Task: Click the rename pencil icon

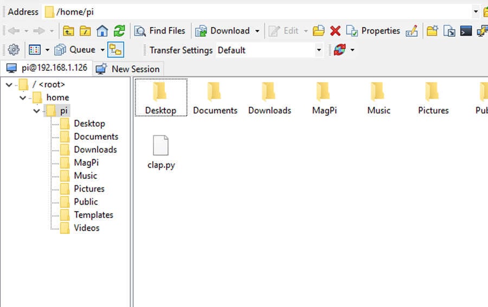Action: [x=412, y=31]
